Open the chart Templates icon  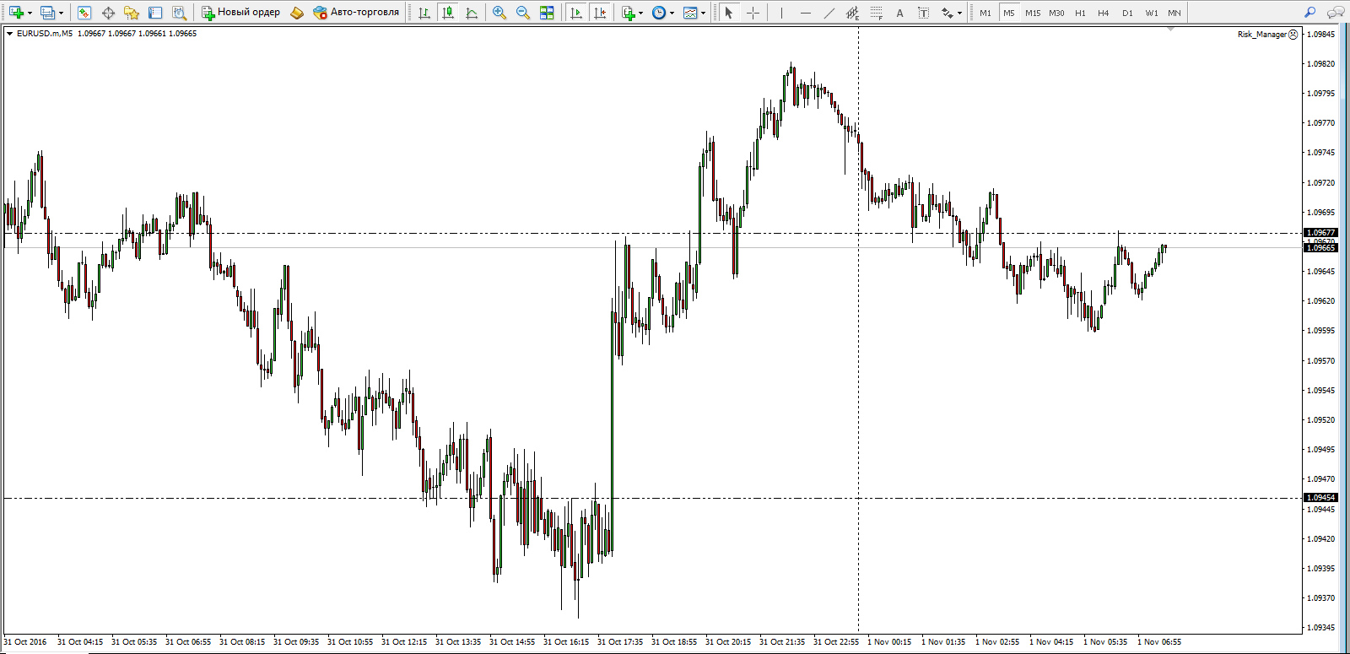click(690, 13)
